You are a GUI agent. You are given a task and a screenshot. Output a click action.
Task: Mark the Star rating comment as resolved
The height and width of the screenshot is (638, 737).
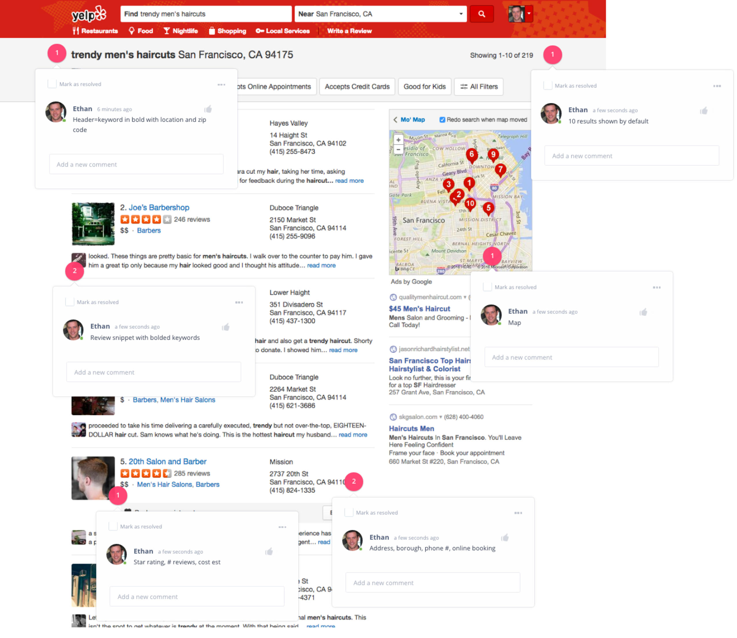point(113,526)
